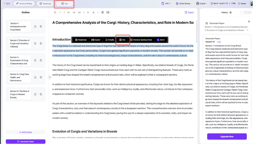This screenshot has height=144, width=253.
Task: Click the Introduction heading in the document
Action: click(x=62, y=39)
